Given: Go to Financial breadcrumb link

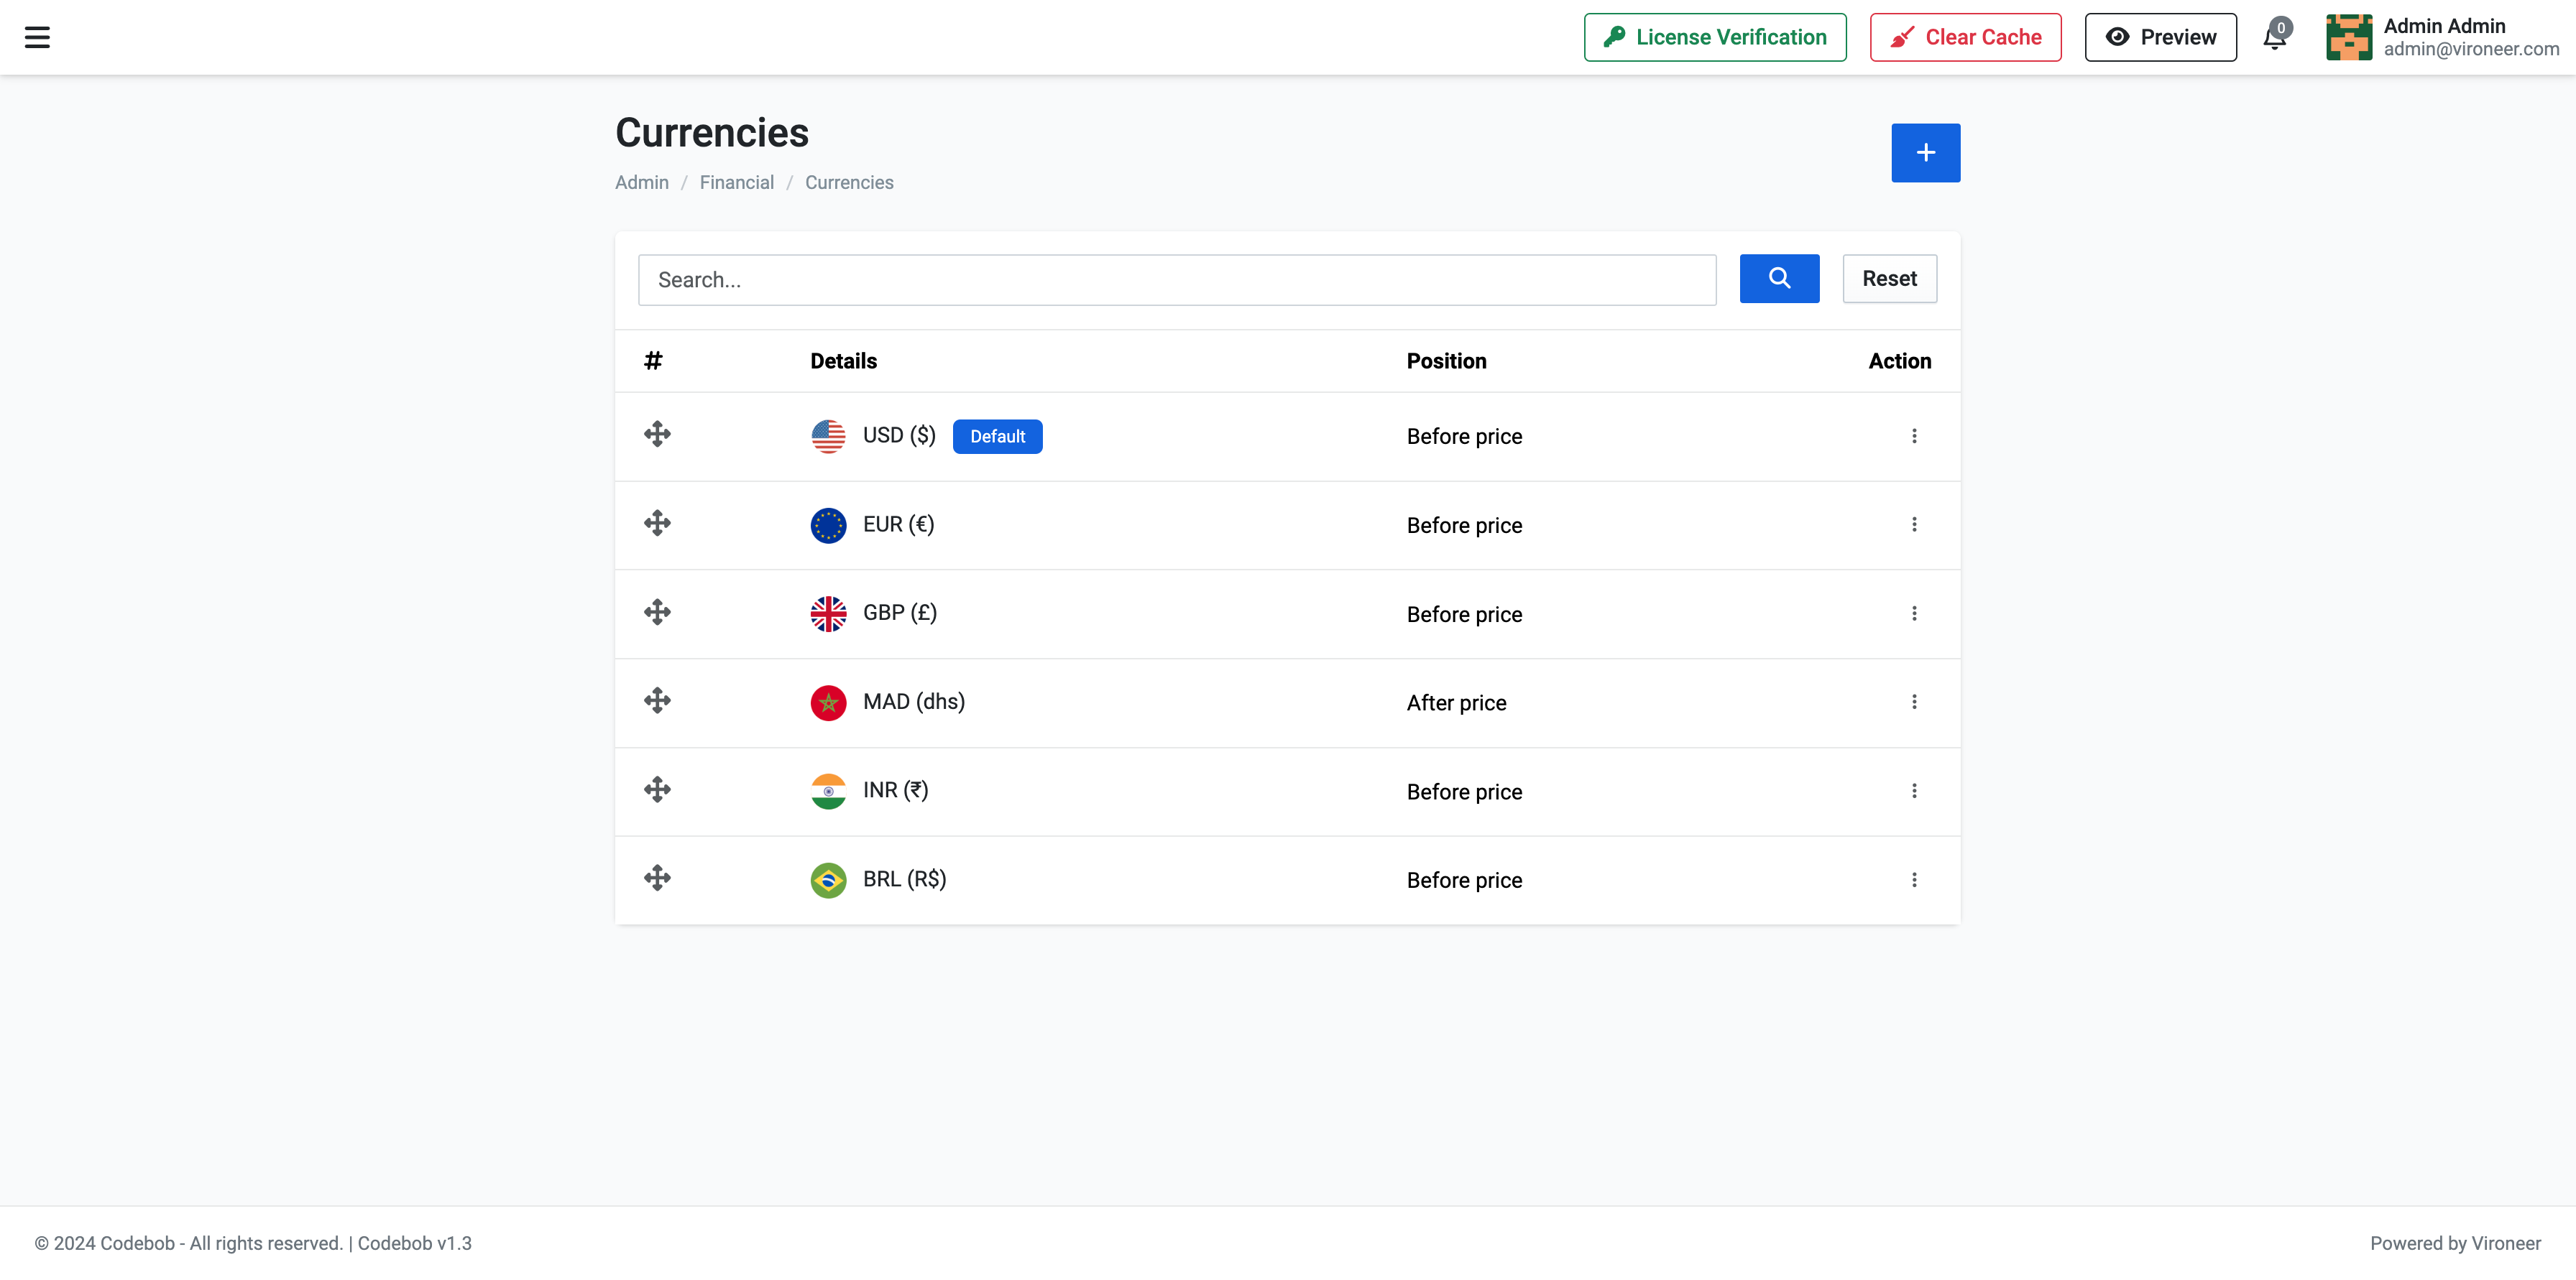Looking at the screenshot, I should (x=736, y=183).
